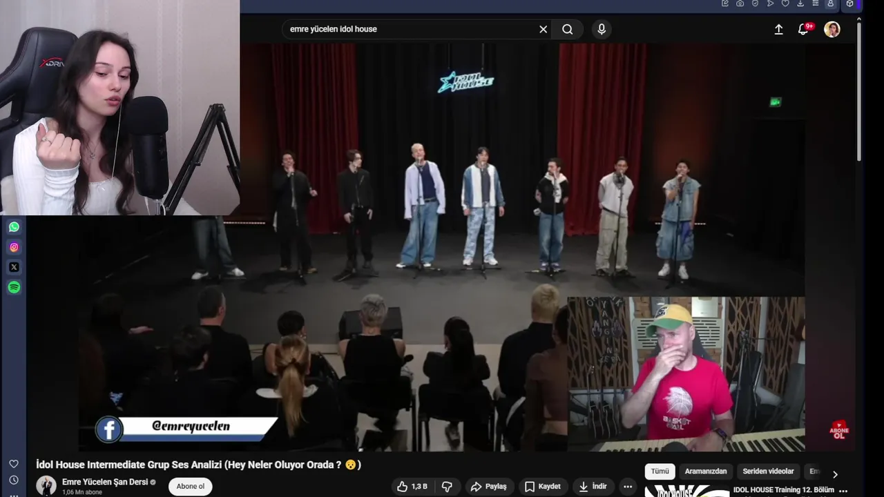Open WhatsApp from the browser sidebar

point(14,227)
